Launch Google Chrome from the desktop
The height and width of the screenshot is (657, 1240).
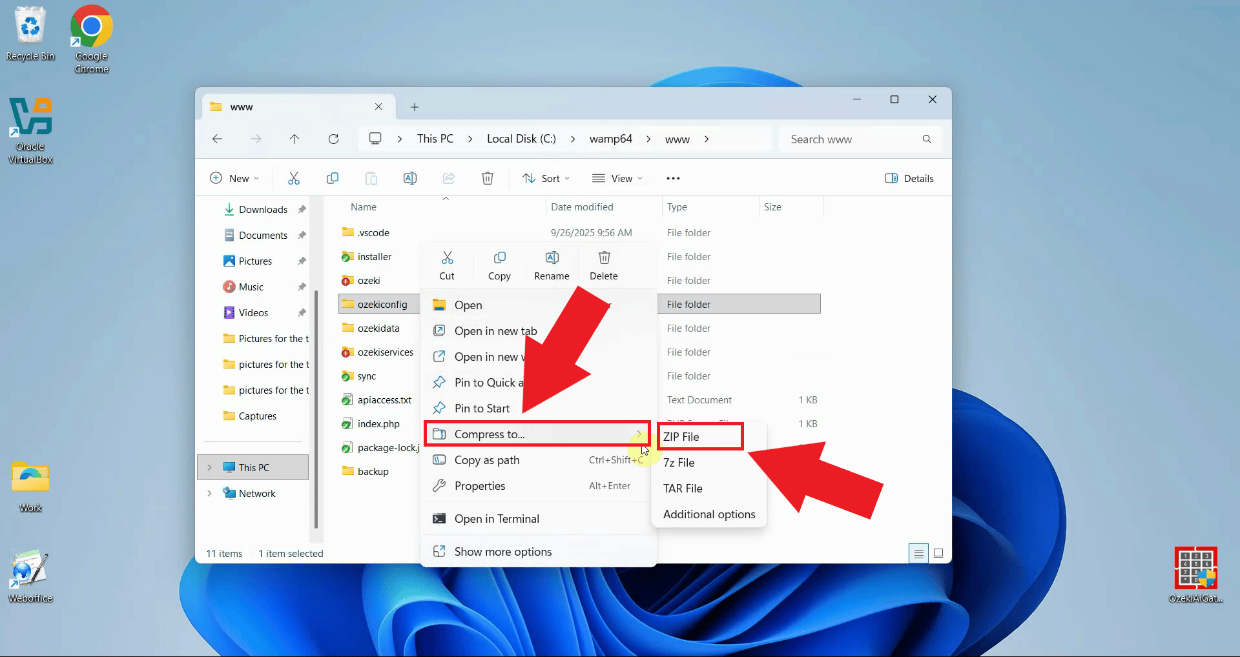[90, 26]
